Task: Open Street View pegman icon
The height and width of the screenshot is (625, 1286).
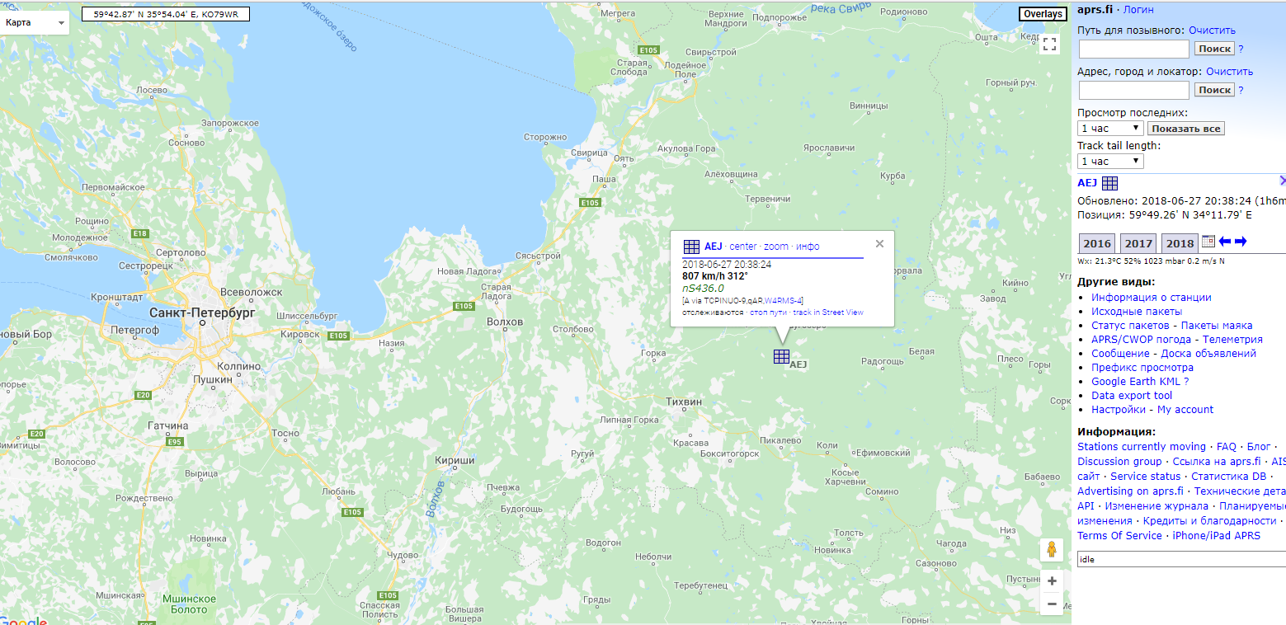Action: [x=1052, y=550]
